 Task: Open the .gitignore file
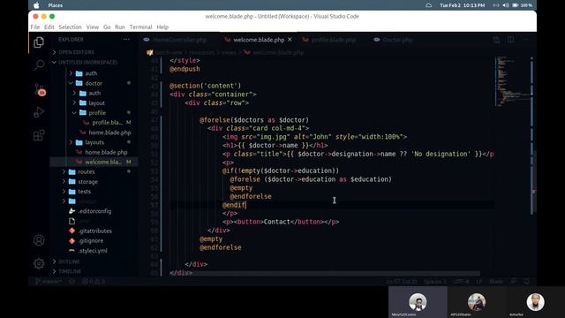pyautogui.click(x=91, y=240)
